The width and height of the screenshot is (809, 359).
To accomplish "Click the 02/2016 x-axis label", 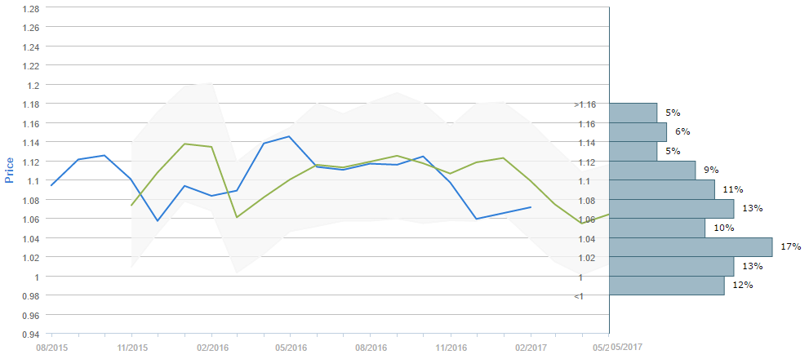I will point(211,347).
